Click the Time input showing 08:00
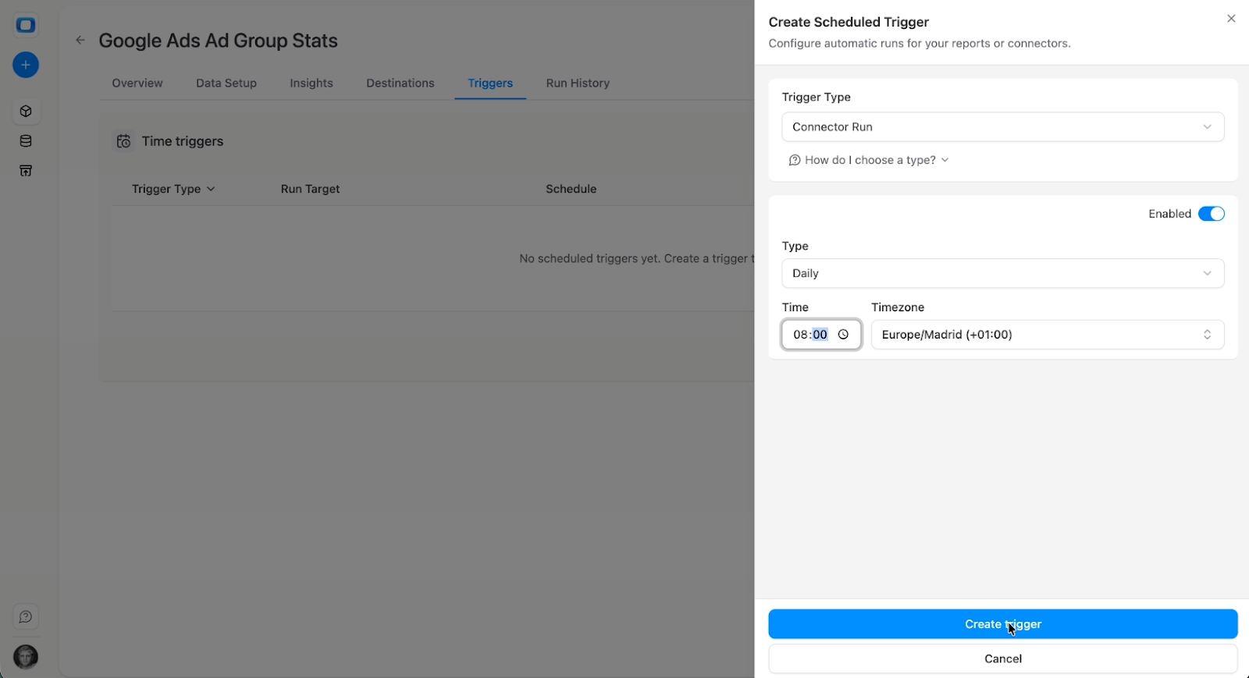This screenshot has height=678, width=1249. [x=821, y=335]
